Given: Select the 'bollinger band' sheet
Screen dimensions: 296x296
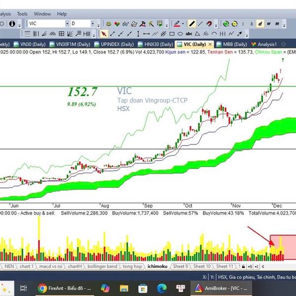Looking at the screenshot, I should coord(102,266).
